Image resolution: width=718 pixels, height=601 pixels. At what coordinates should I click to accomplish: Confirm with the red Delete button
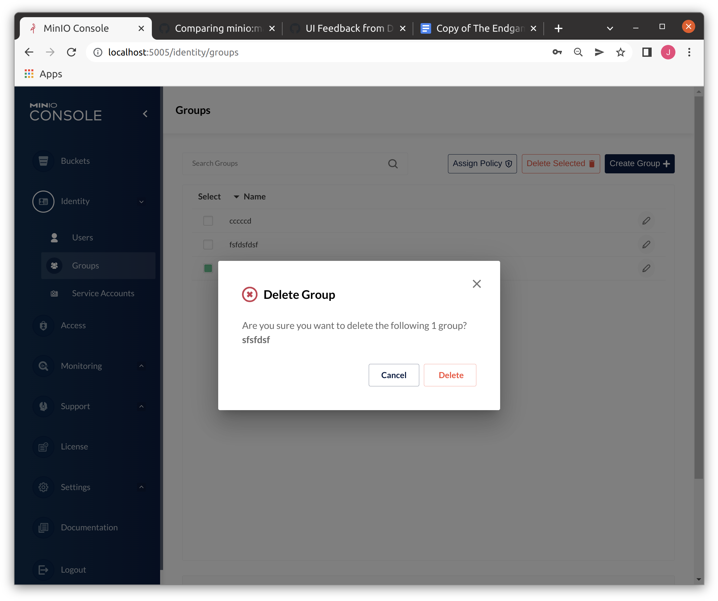[x=450, y=375]
